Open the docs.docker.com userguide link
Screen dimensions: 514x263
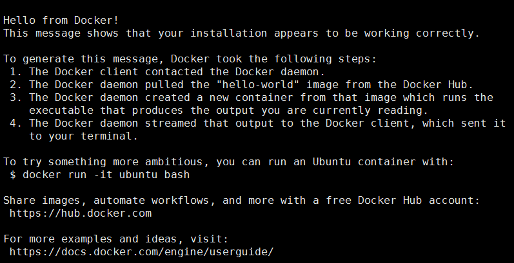(x=141, y=251)
